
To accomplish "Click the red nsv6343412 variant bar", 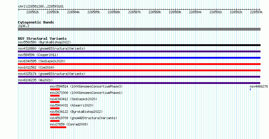I will [x=55, y=102].
